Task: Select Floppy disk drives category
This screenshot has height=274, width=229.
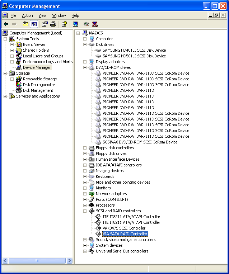Action: coord(111,153)
